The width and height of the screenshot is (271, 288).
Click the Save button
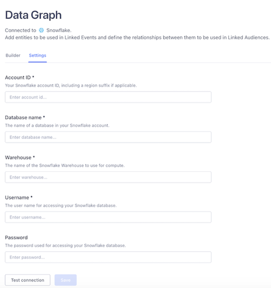(65, 280)
